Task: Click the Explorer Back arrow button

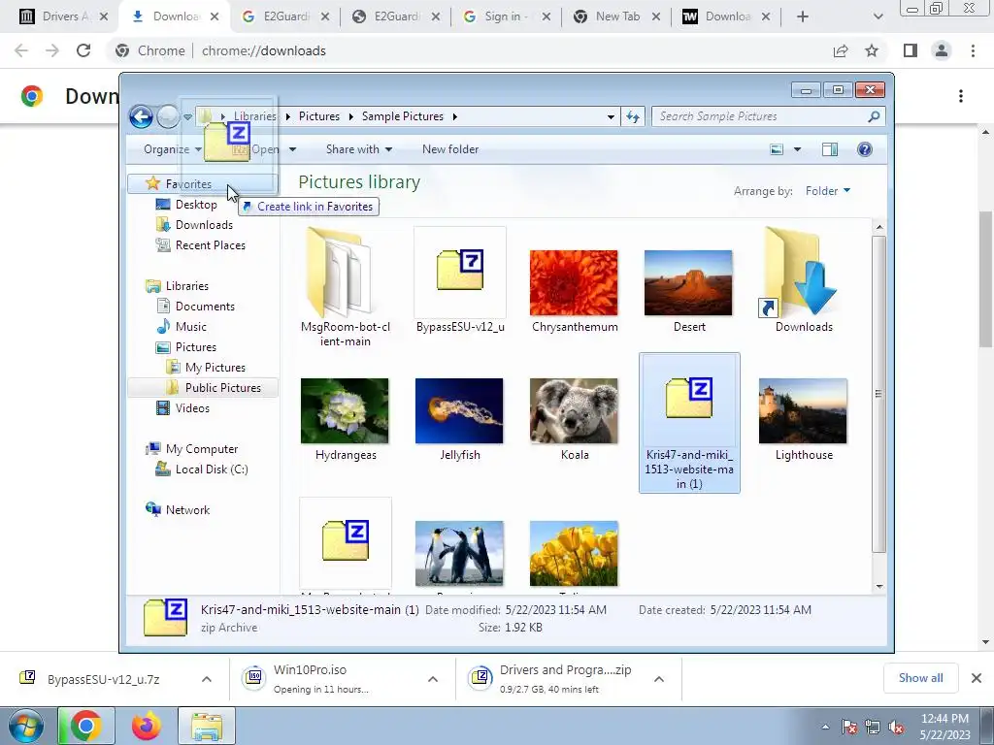Action: coord(141,116)
